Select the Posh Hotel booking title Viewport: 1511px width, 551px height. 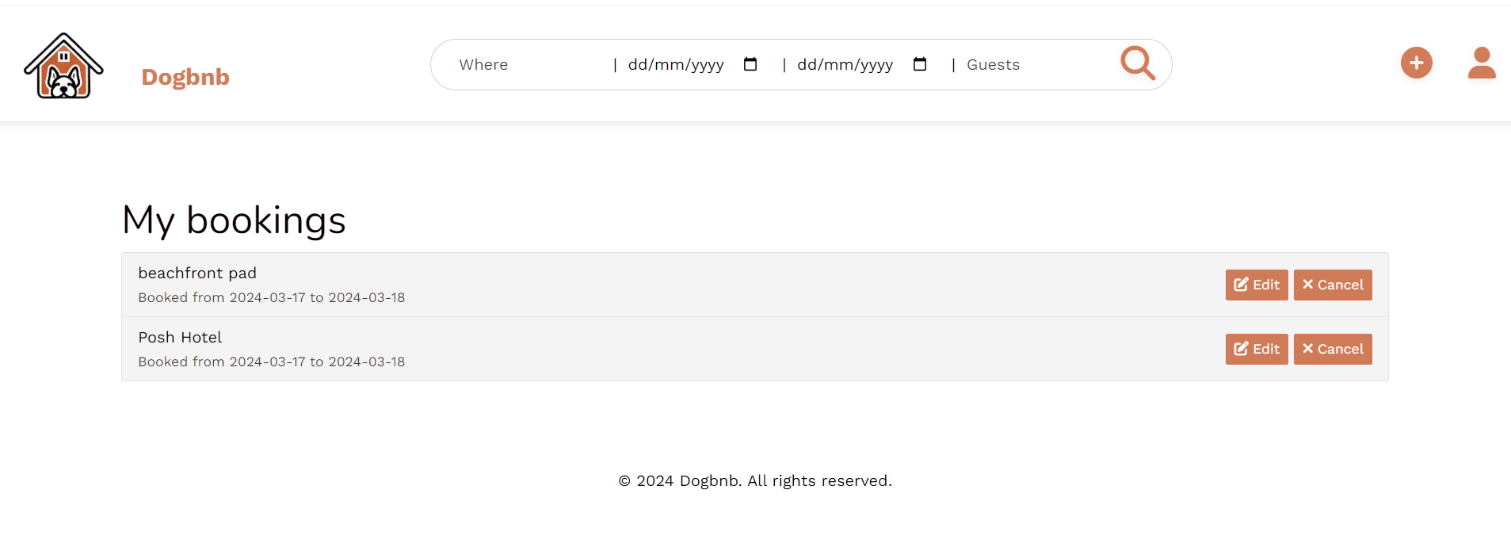coord(180,337)
